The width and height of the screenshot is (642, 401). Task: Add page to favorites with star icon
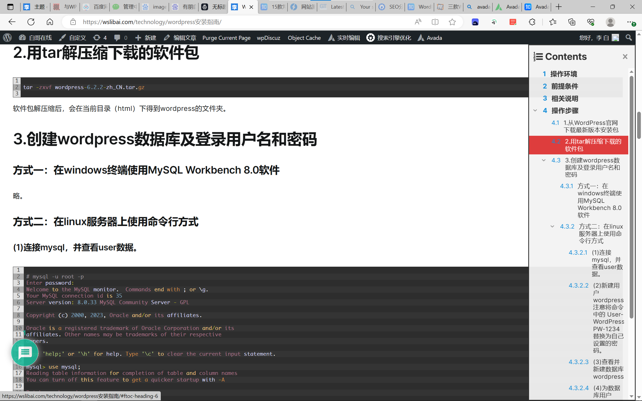[452, 22]
